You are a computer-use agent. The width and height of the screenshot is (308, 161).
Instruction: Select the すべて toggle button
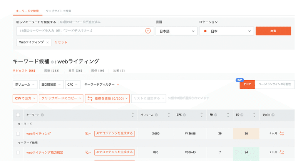coord(247,84)
